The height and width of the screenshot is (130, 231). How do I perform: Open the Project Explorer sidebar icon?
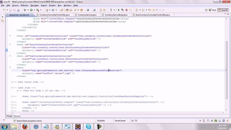click(3, 21)
